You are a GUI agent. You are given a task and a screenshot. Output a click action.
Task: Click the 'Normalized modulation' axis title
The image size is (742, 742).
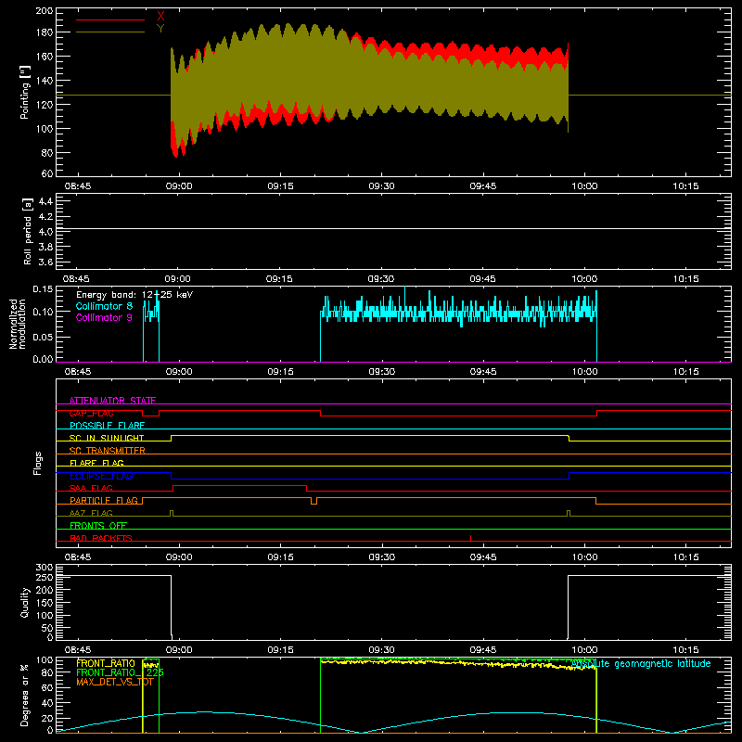pyautogui.click(x=19, y=324)
